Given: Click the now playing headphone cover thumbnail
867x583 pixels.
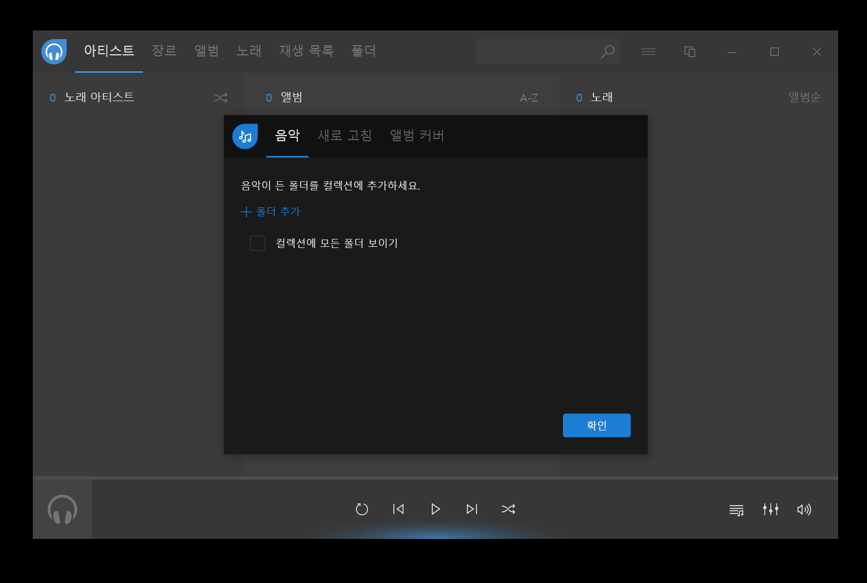Looking at the screenshot, I should [x=62, y=509].
